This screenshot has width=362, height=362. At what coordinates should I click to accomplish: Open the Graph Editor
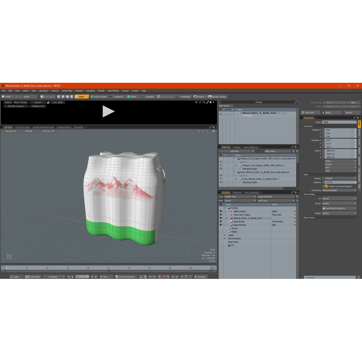pos(33,277)
